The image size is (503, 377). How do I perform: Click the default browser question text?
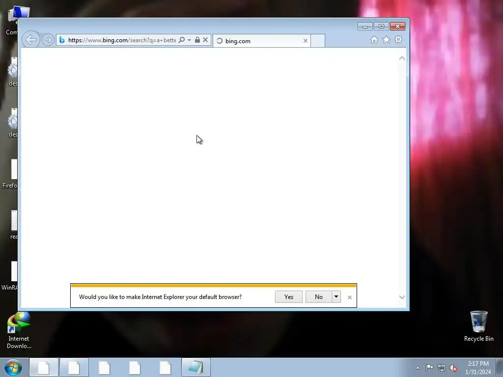pyautogui.click(x=161, y=297)
